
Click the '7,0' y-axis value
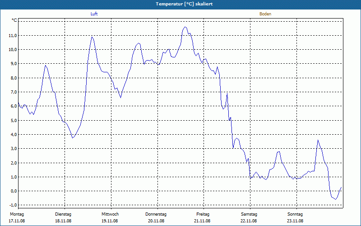tap(14, 92)
